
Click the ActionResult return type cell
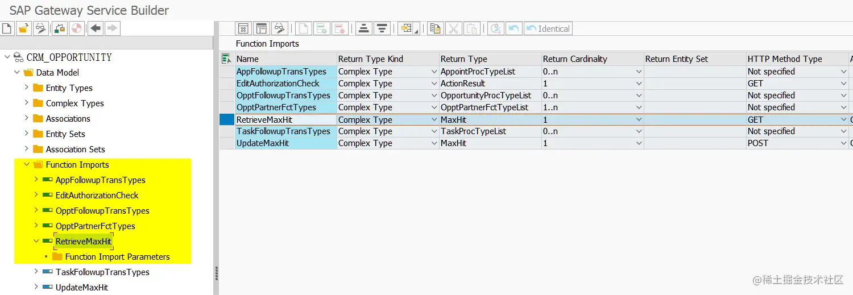[x=491, y=84]
